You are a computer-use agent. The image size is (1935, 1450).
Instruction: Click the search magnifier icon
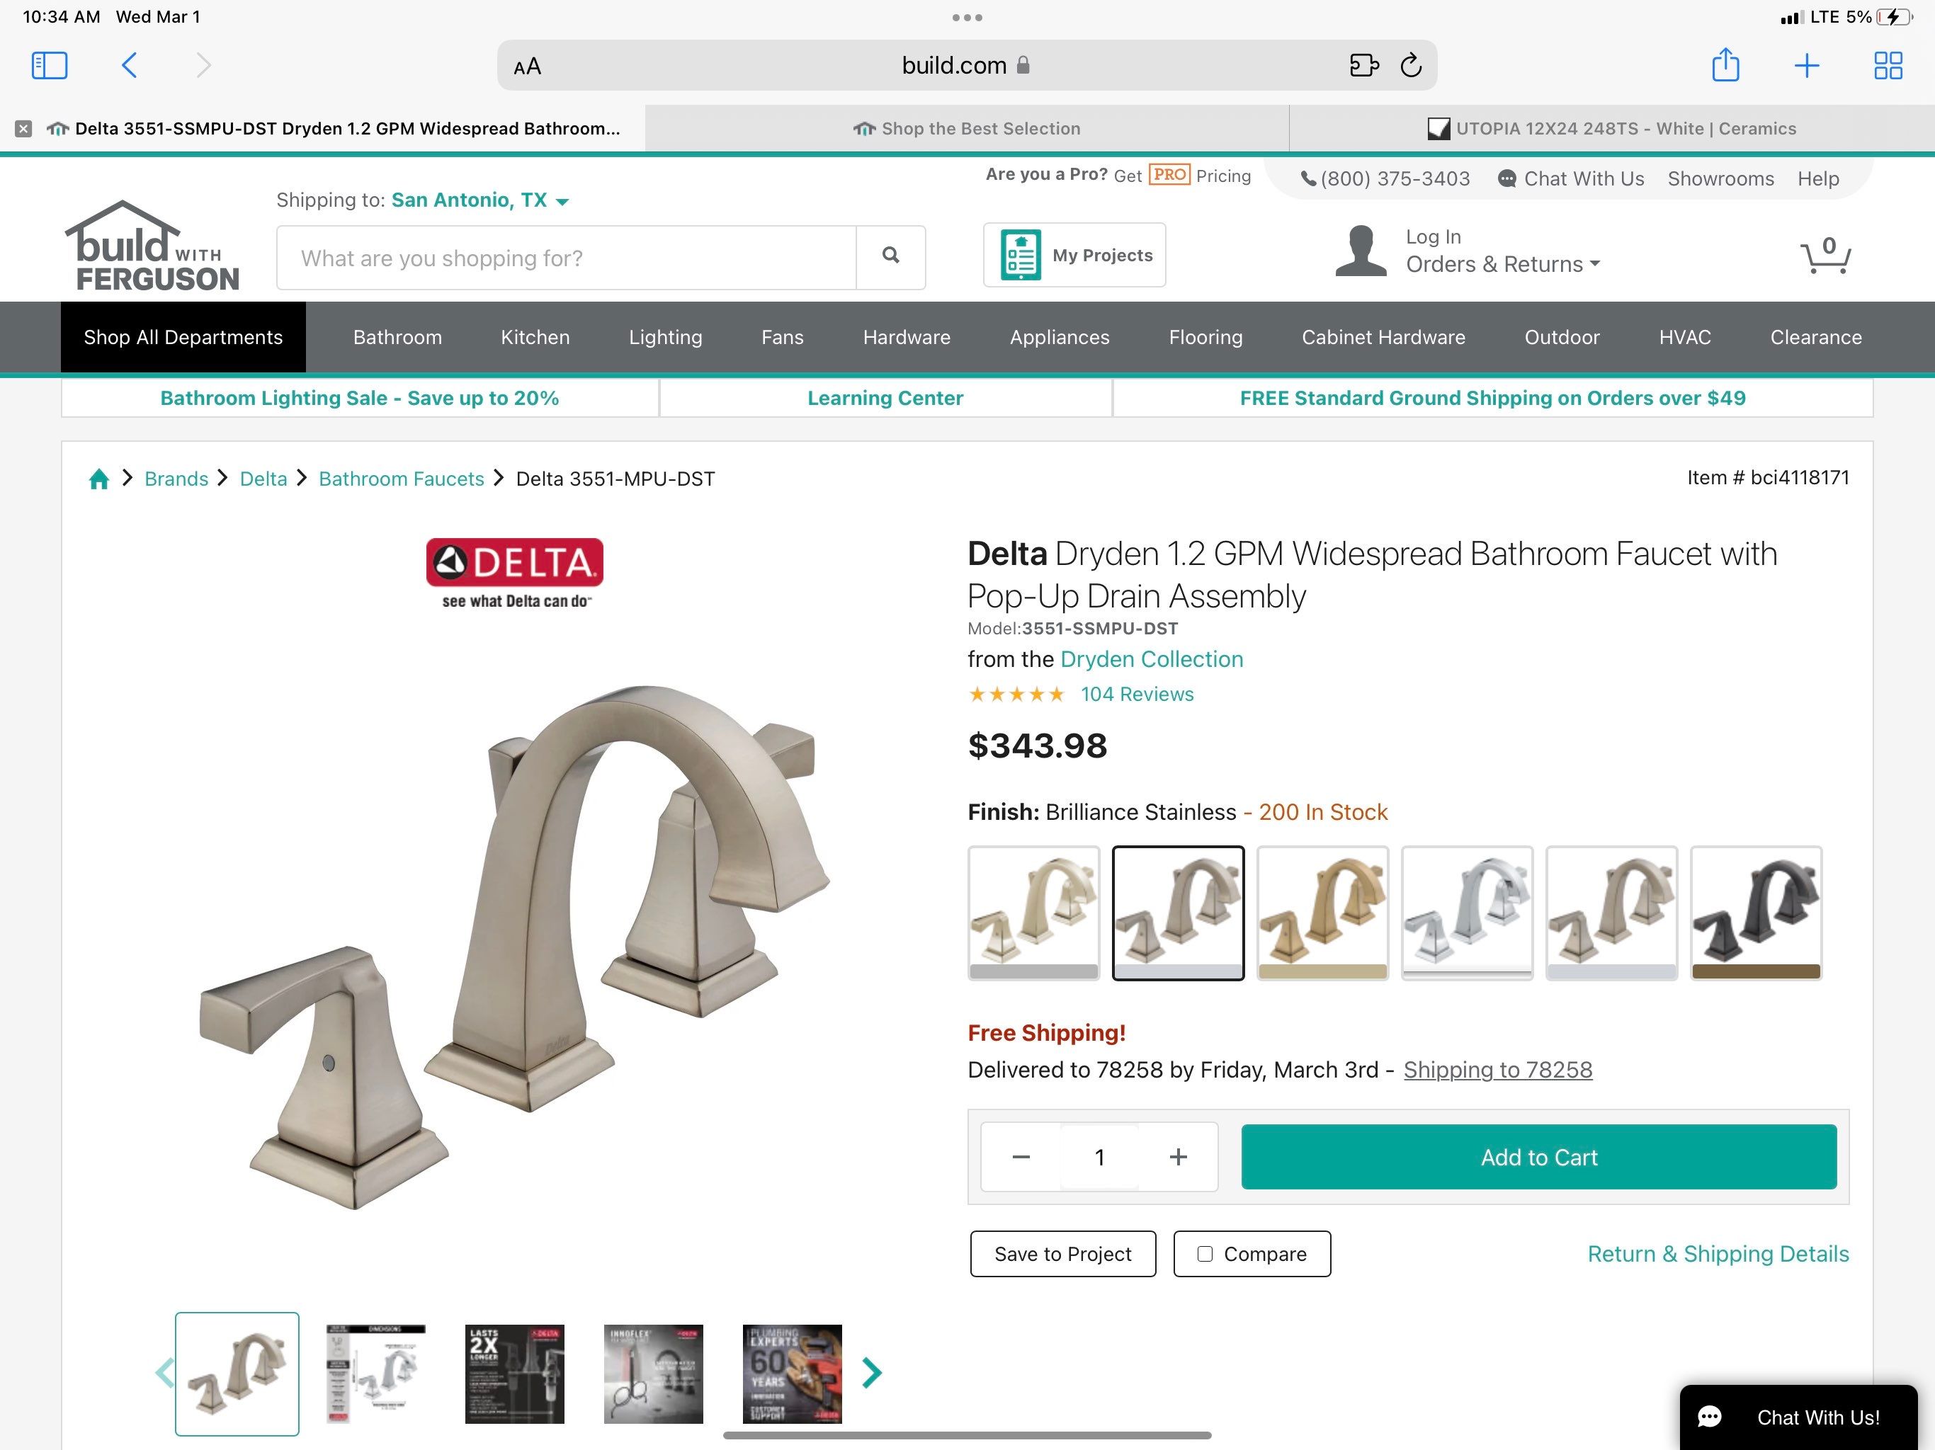[x=890, y=256]
